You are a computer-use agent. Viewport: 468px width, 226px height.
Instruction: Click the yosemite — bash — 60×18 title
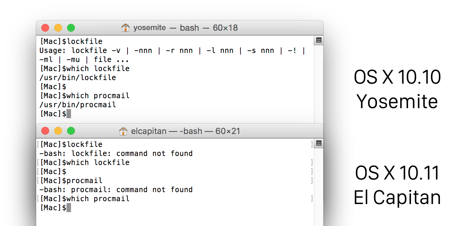(x=185, y=28)
